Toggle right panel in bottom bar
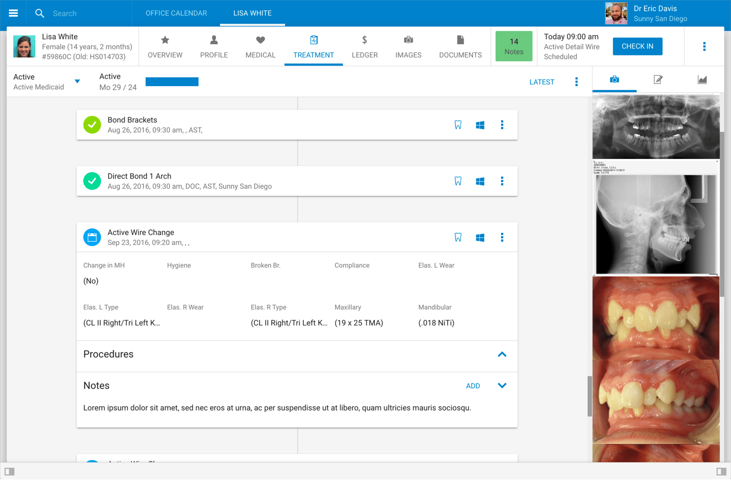Image resolution: width=731 pixels, height=480 pixels. 721,471
